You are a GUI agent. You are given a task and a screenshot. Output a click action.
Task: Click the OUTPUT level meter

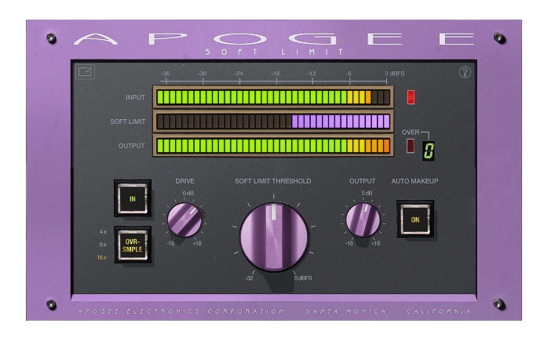pyautogui.click(x=273, y=146)
